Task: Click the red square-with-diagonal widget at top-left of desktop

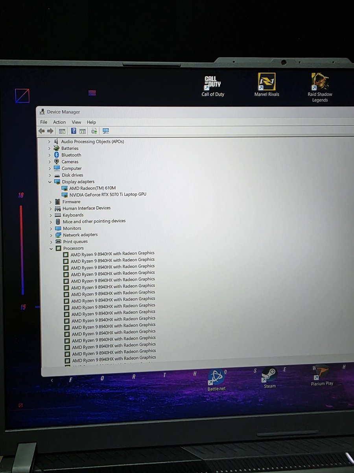Action: pos(22,96)
